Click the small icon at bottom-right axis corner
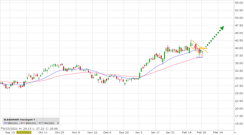Viewport: 244px width, 135px height. click(x=235, y=132)
